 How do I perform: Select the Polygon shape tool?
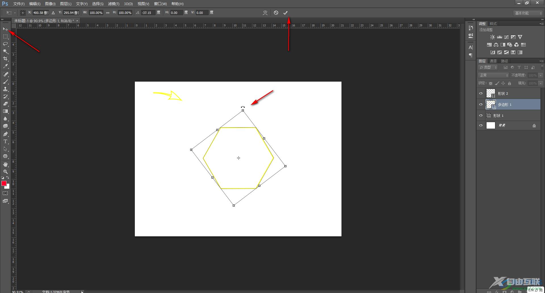coord(5,156)
